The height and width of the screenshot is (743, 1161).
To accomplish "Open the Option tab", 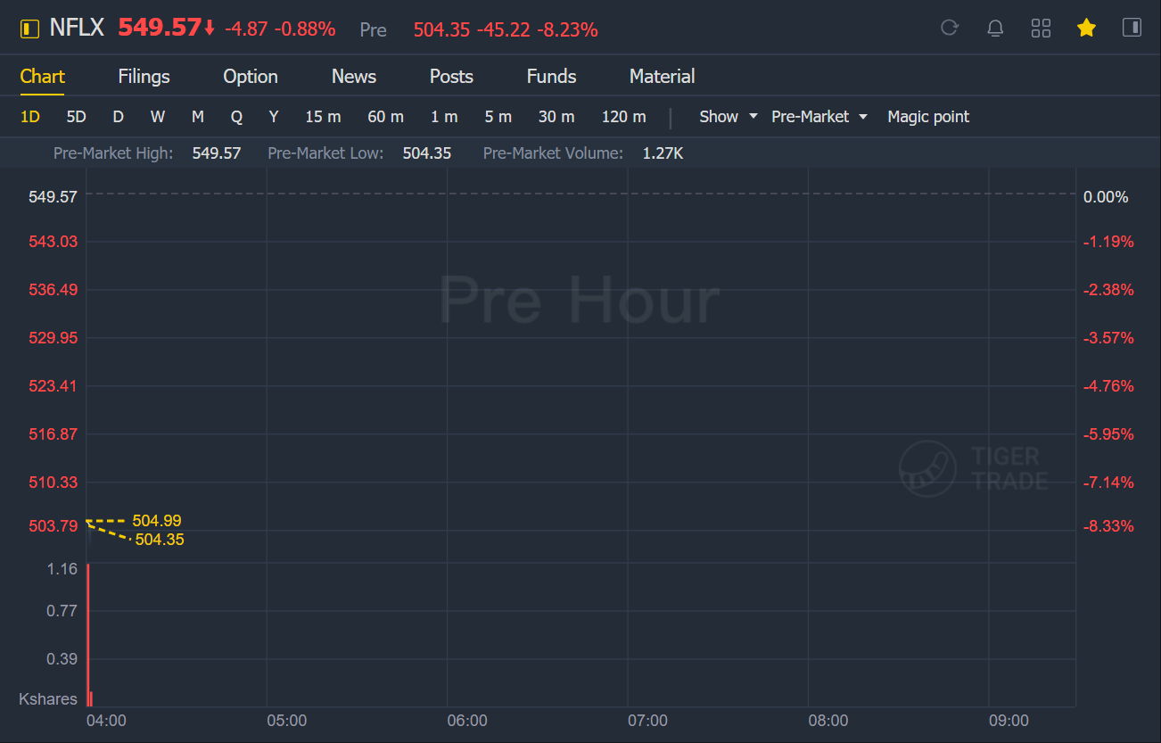I will pos(251,77).
